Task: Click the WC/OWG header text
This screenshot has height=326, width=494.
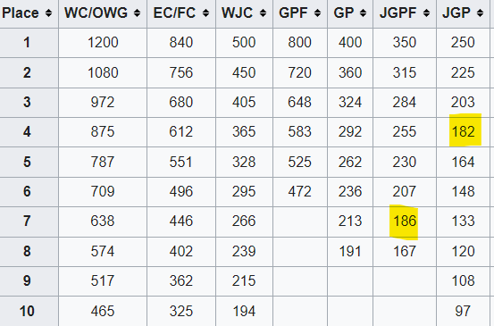Action: 96,13
